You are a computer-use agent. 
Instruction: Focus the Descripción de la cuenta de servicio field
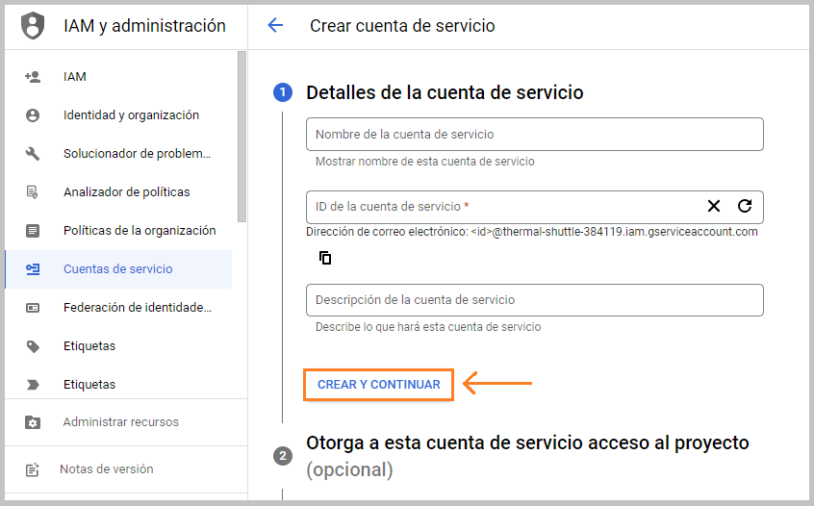pos(535,300)
